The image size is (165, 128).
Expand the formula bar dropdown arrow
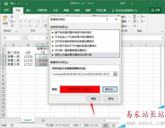pos(162,38)
